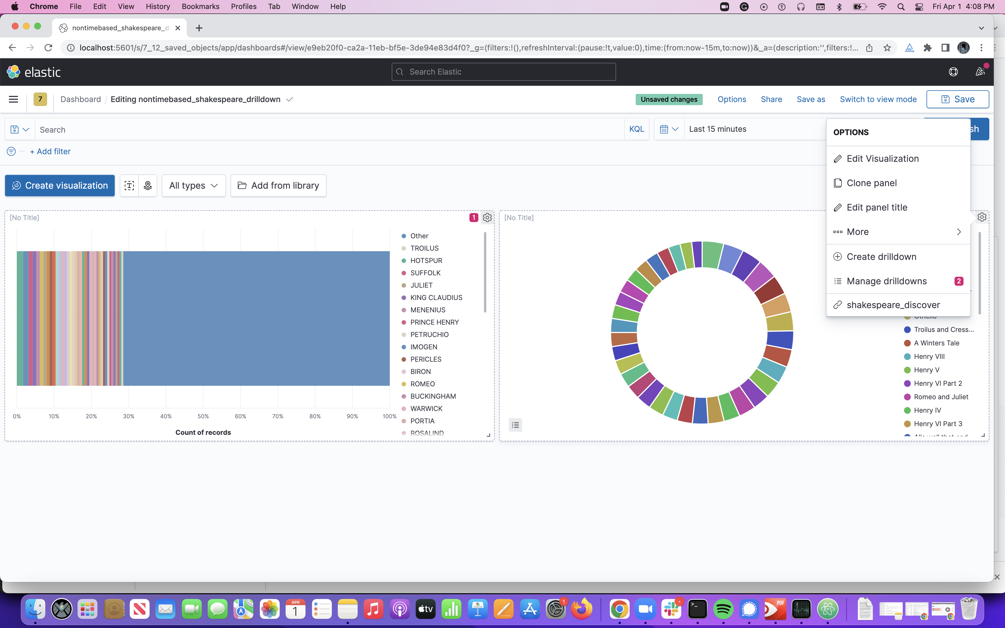
Task: Open the Kibana navigation hamburger menu
Action: click(x=13, y=99)
